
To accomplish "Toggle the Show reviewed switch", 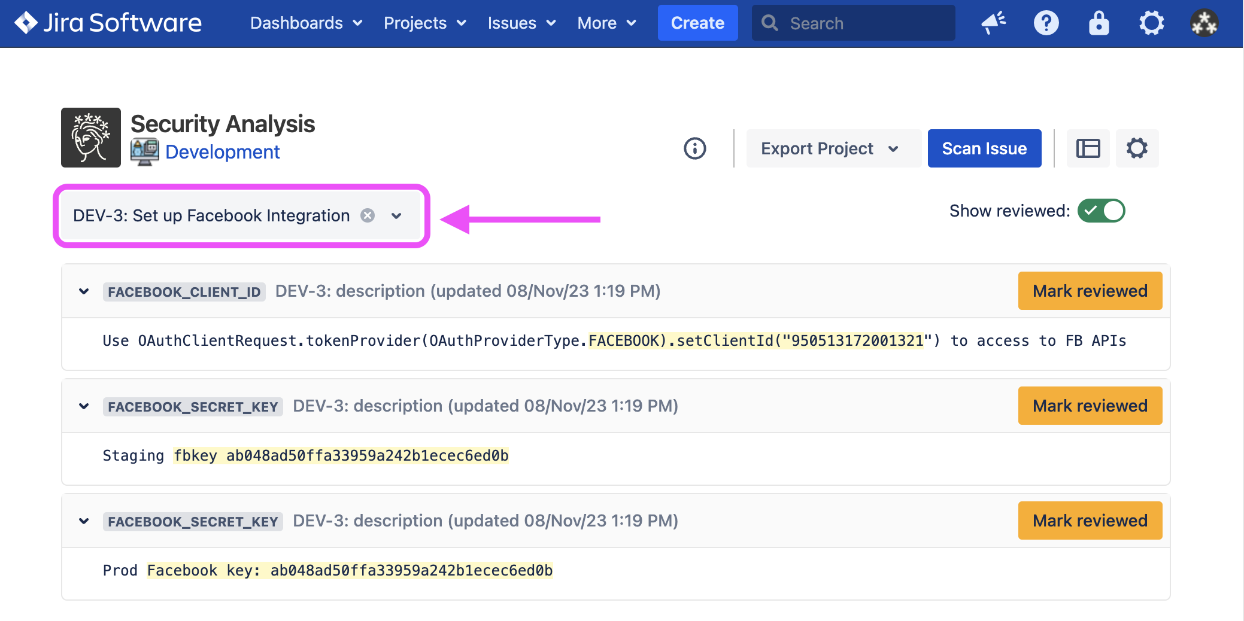I will [1101, 211].
